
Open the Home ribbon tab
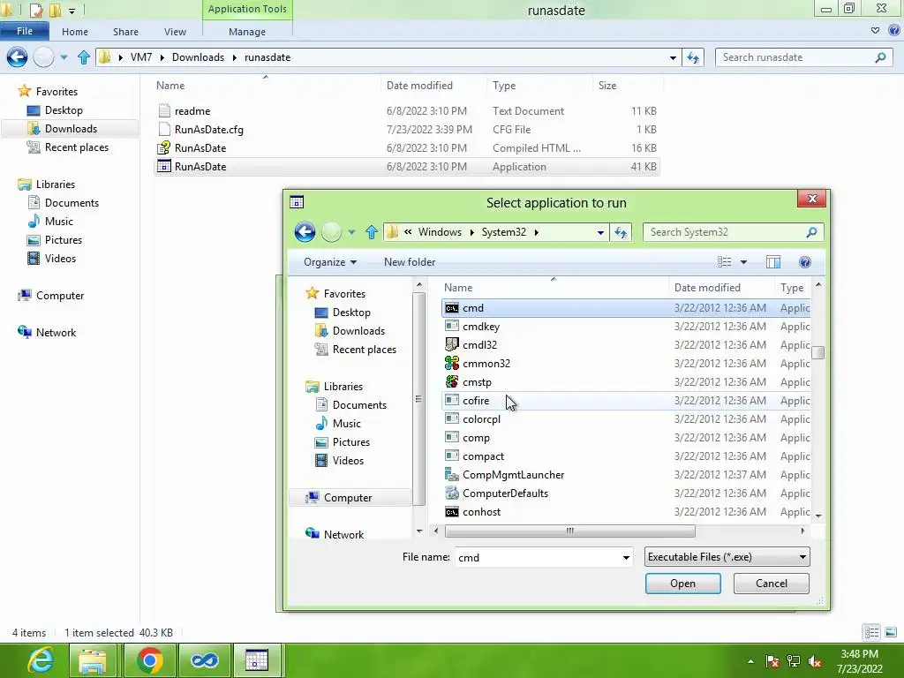pyautogui.click(x=75, y=32)
